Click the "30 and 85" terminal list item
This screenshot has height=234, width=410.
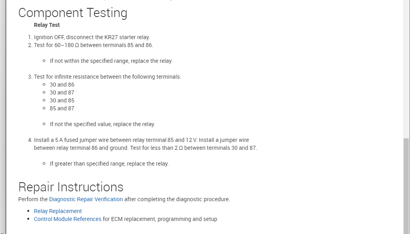coord(62,100)
